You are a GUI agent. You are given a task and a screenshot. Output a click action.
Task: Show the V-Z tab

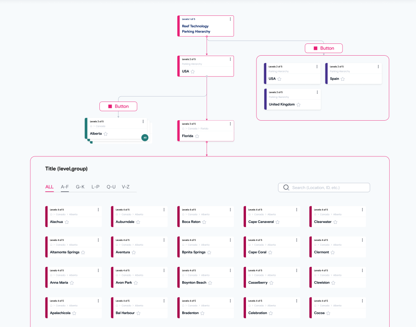[x=126, y=187]
